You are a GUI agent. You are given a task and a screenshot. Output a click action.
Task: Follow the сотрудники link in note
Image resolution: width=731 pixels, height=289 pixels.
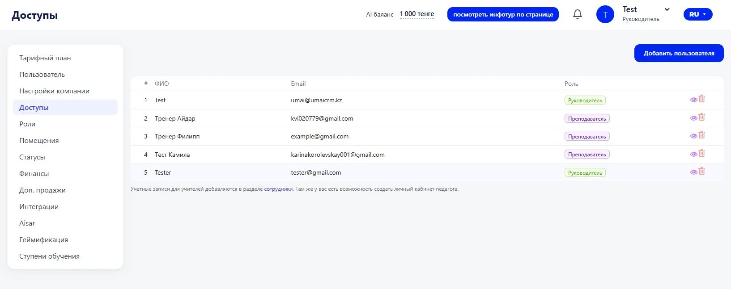278,189
